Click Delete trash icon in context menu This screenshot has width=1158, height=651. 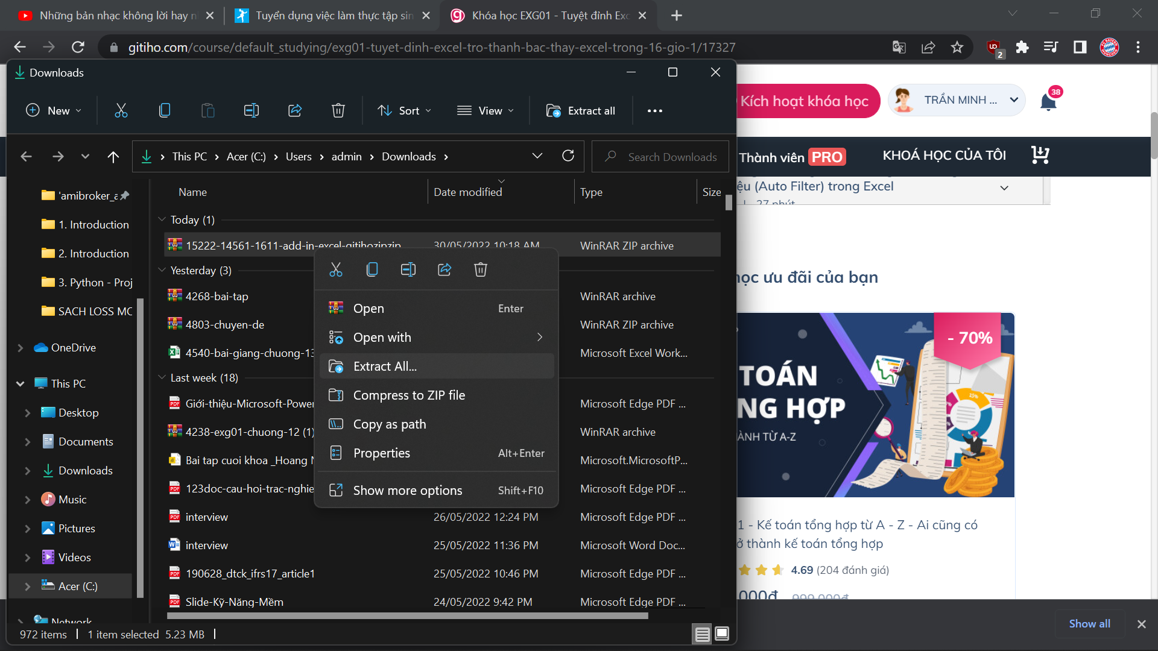click(x=481, y=269)
